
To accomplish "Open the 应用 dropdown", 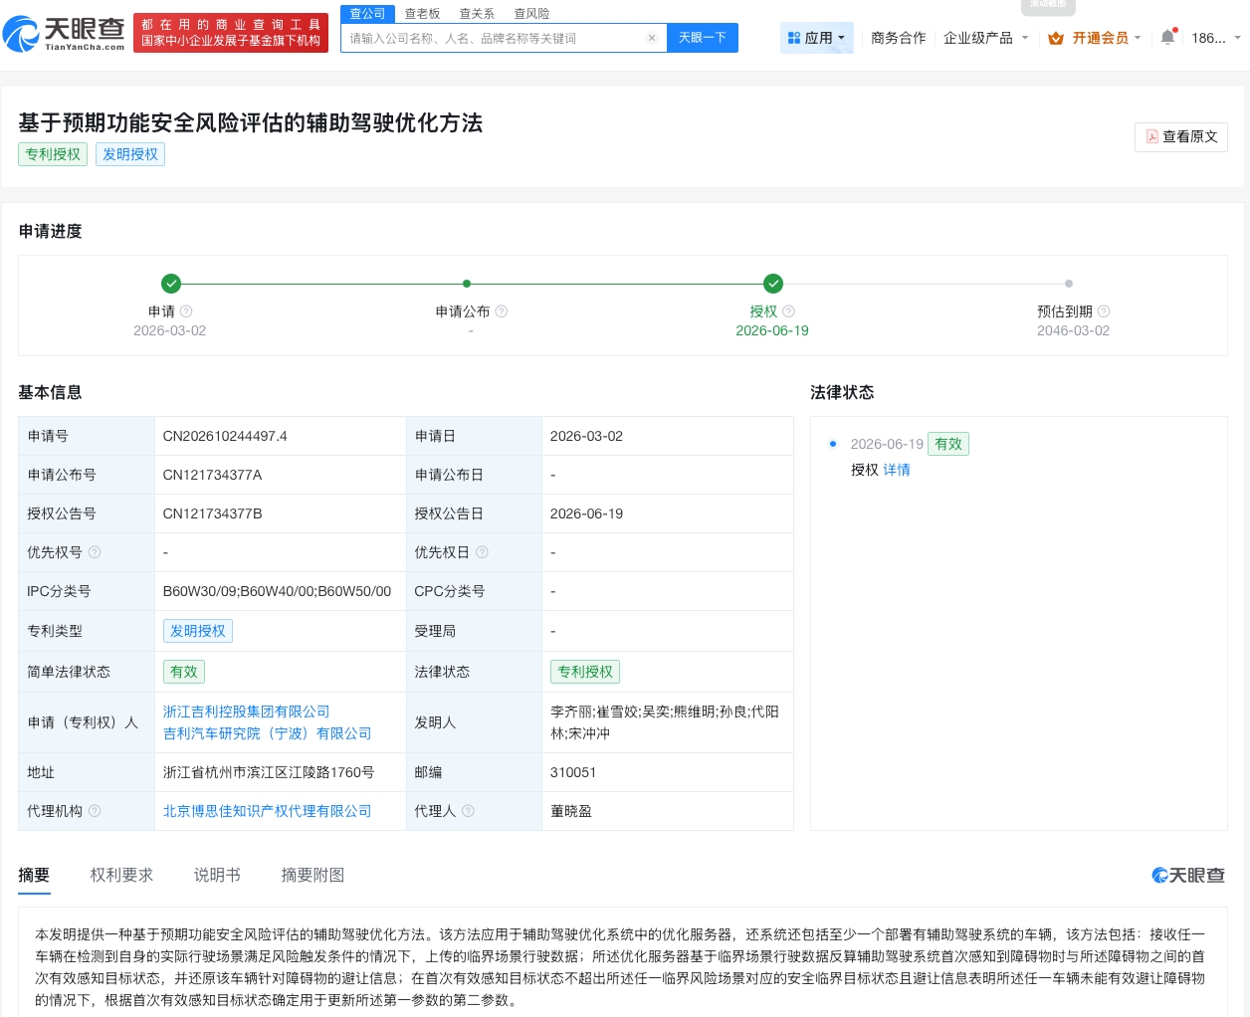I will pyautogui.click(x=816, y=38).
